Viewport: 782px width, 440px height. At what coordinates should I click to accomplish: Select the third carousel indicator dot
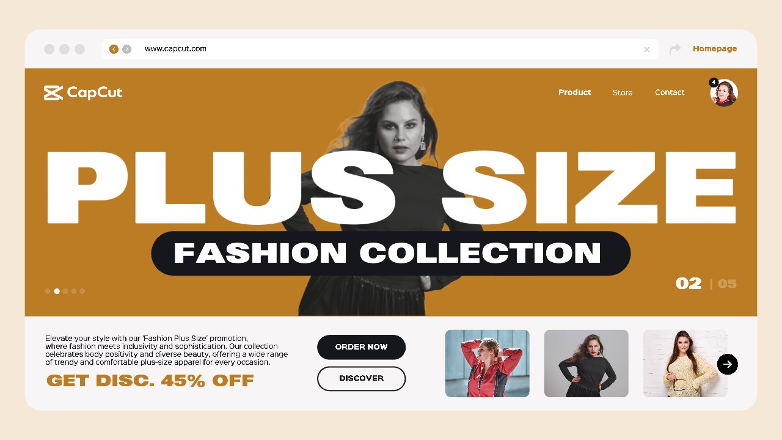65,291
